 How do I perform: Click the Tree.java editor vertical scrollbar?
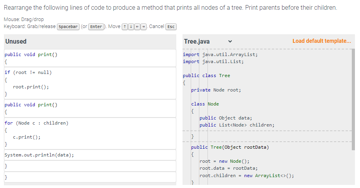(x=353, y=99)
